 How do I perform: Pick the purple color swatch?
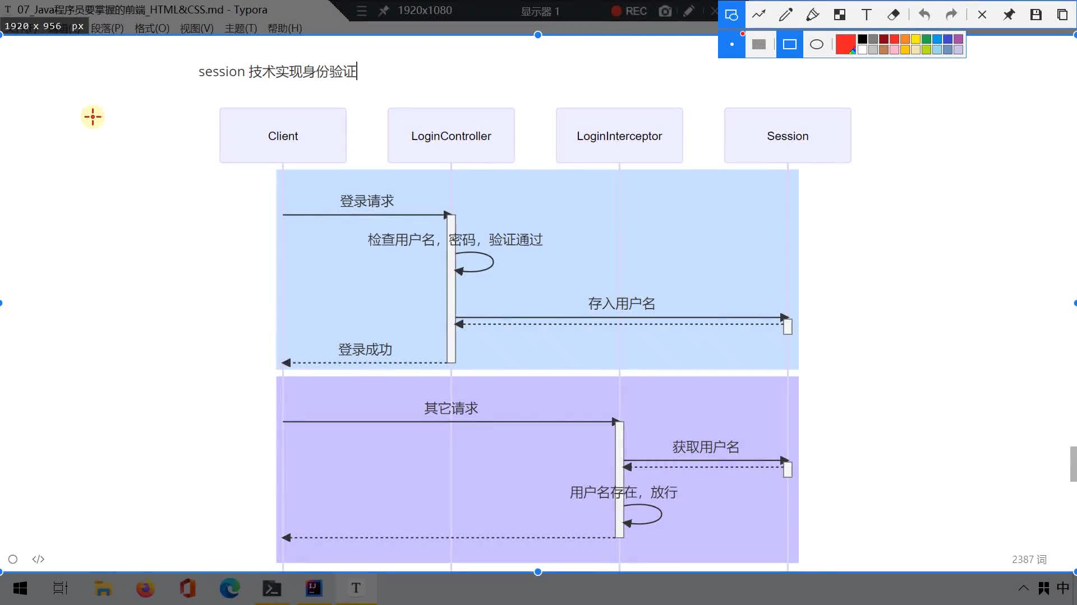click(x=958, y=39)
